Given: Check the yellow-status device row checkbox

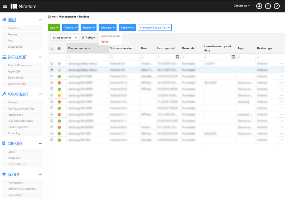Looking at the screenshot, I should tap(52, 95).
